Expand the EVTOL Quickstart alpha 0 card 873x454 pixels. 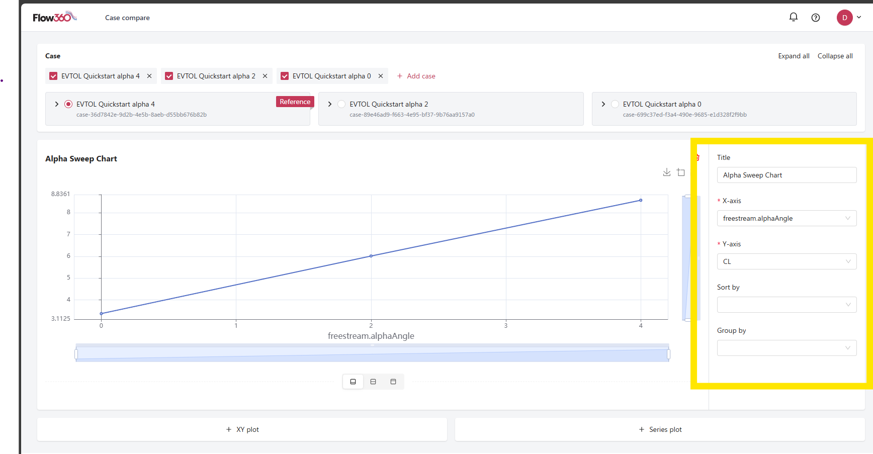[603, 104]
